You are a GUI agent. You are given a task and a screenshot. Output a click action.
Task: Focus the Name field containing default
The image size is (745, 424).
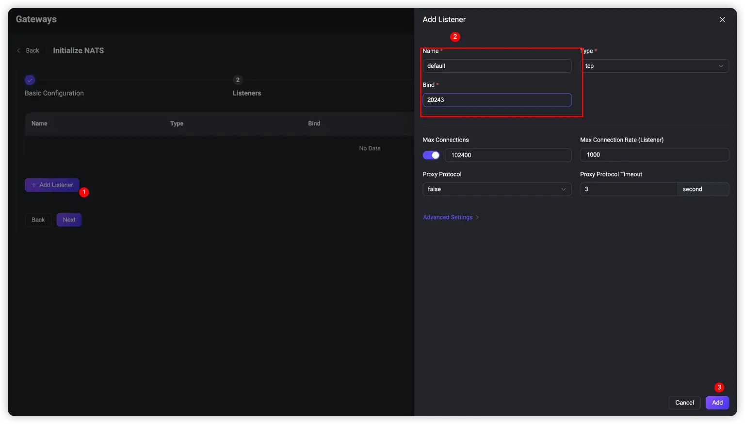point(497,66)
